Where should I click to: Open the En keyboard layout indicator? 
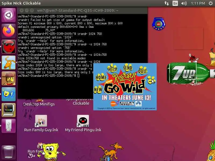(175, 3)
